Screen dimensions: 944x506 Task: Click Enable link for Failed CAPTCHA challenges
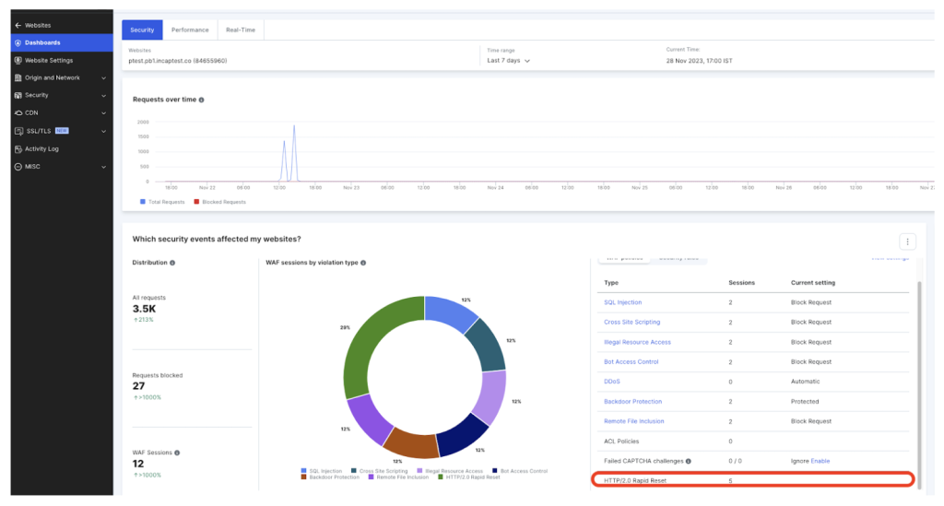point(820,461)
